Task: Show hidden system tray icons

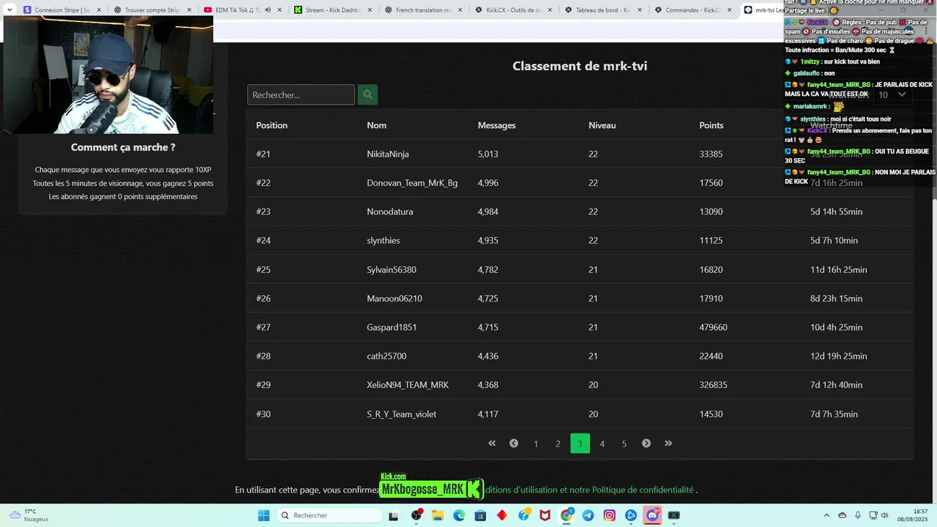Action: (x=826, y=515)
